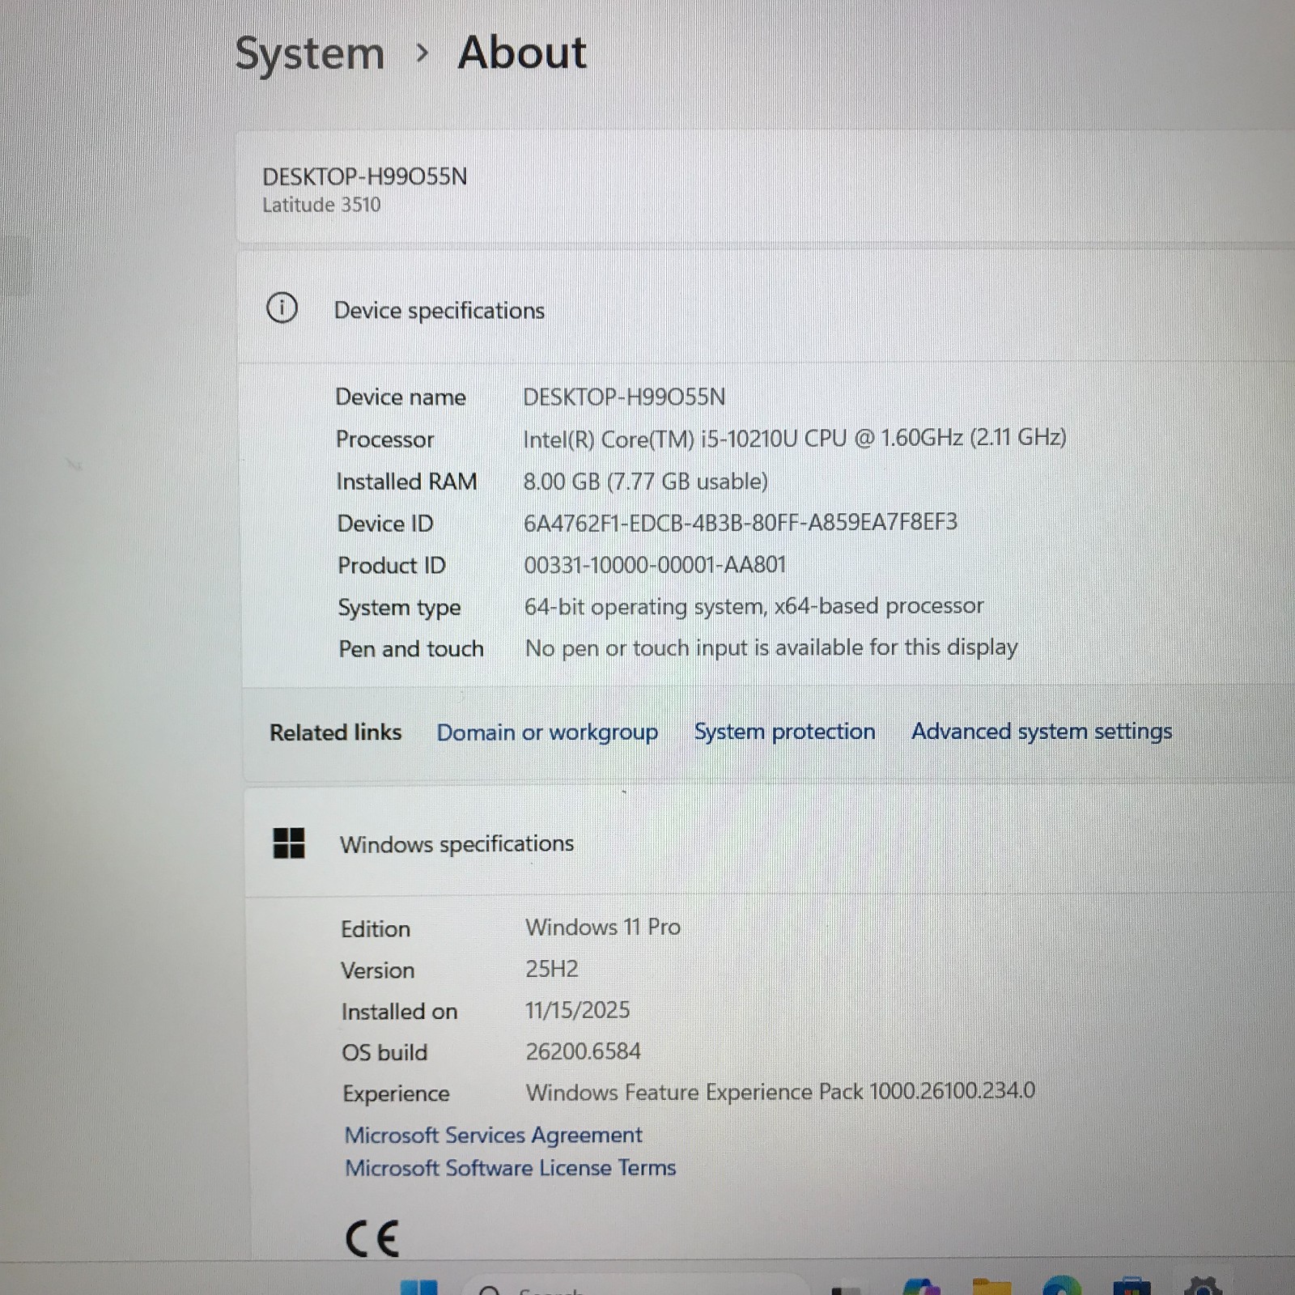This screenshot has width=1295, height=1295.
Task: Click the breadcrumb chevron between System and About
Action: pos(421,53)
